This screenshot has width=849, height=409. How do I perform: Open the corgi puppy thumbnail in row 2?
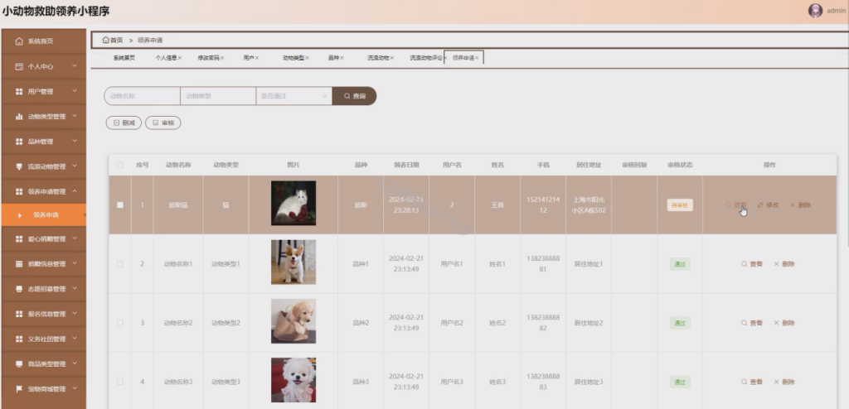point(294,262)
